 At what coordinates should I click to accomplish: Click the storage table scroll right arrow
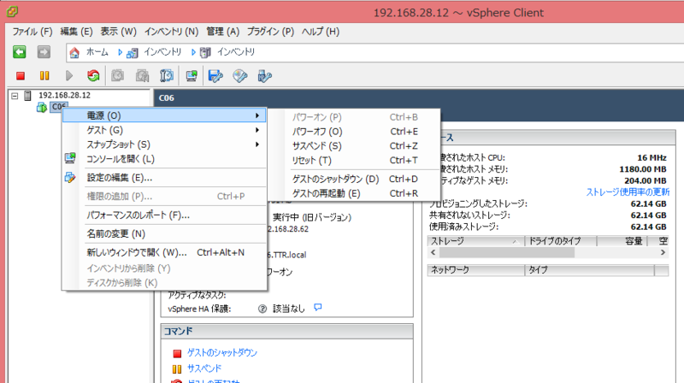click(663, 252)
